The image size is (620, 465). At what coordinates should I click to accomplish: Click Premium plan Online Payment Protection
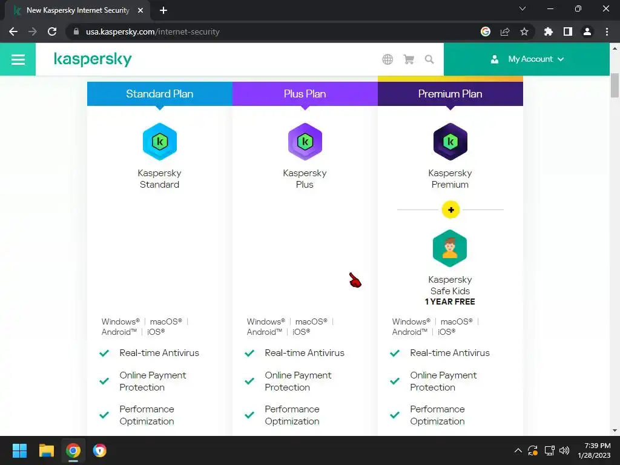coord(443,381)
